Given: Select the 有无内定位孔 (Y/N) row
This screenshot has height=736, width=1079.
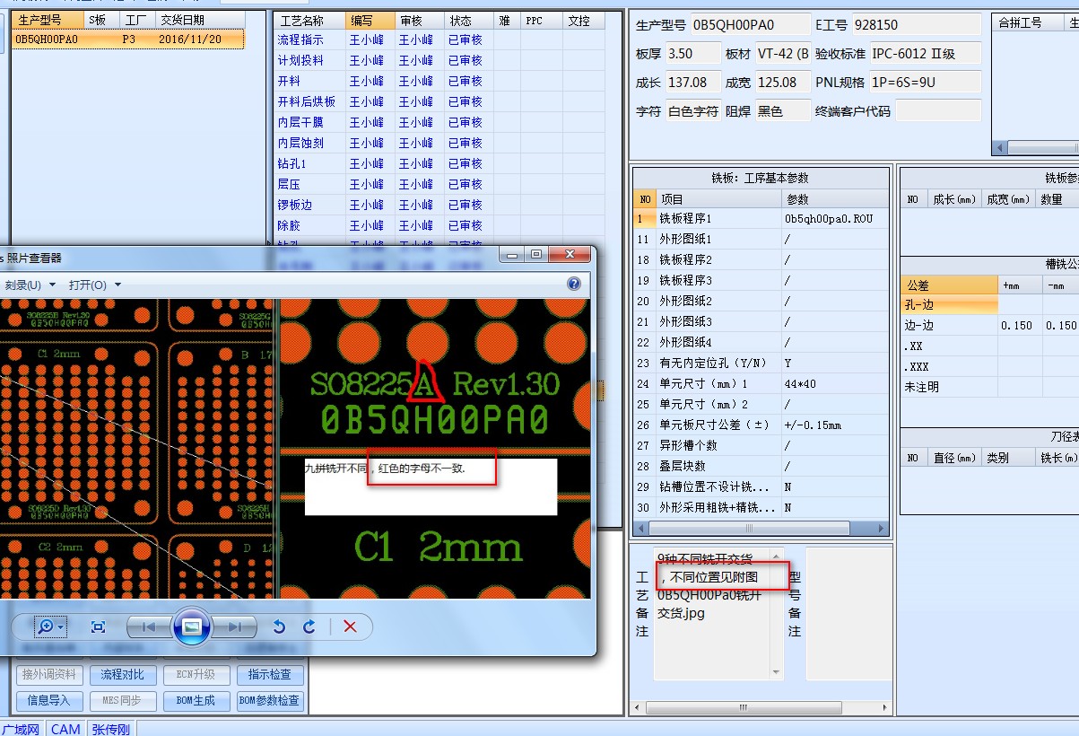Looking at the screenshot, I should point(761,363).
